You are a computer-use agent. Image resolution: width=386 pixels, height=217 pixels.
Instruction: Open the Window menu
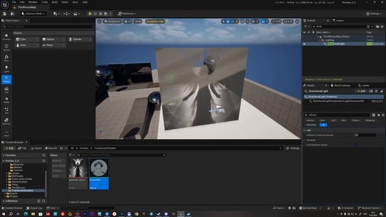pos(33,2)
